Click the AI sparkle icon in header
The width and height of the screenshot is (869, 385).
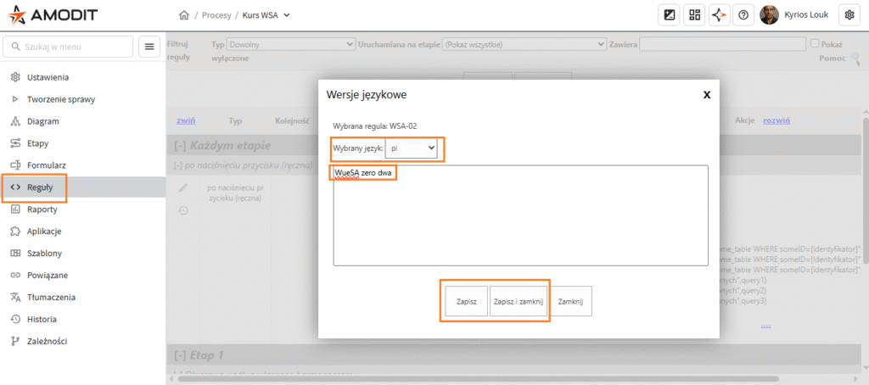719,15
